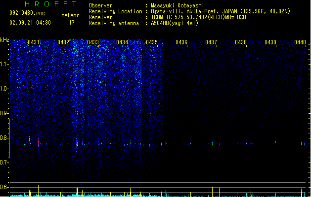The image size is (311, 197).
Task: Click the 0431 time marker
Action: coord(34,42)
